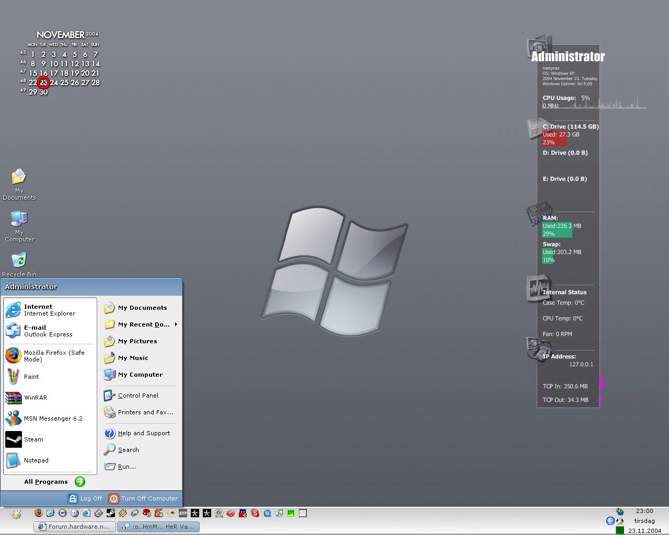Click the red 8-ball quick launch icon
The width and height of the screenshot is (669, 535).
pyautogui.click(x=147, y=513)
